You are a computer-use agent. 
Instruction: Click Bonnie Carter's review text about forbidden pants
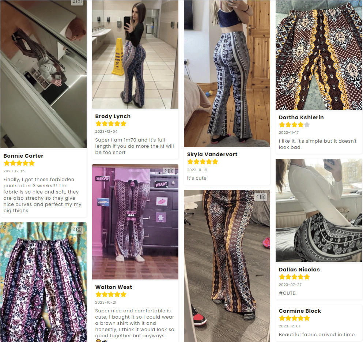point(42,195)
